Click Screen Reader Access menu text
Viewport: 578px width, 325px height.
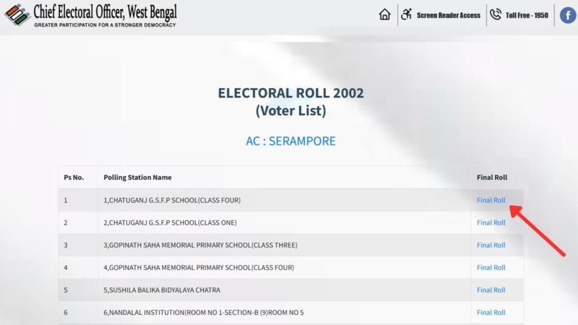pyautogui.click(x=448, y=15)
